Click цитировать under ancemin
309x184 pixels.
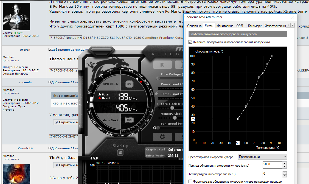(11, 93)
